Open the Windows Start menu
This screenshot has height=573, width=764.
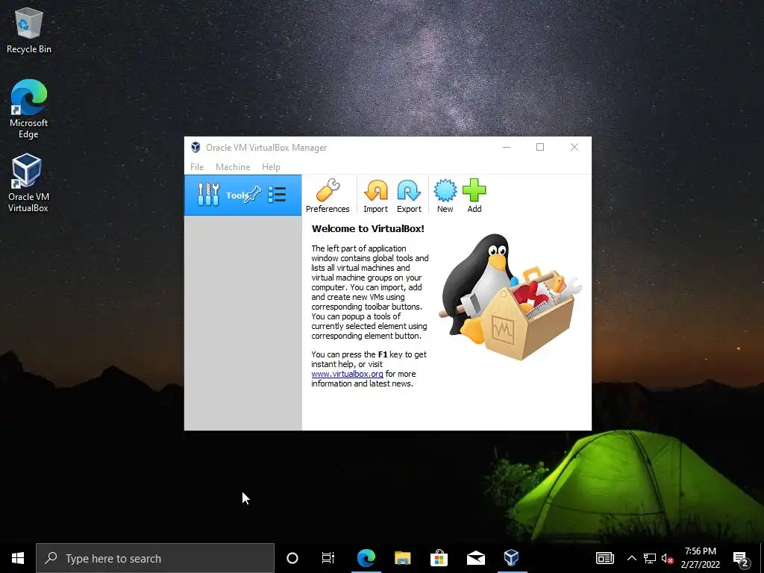[18, 558]
